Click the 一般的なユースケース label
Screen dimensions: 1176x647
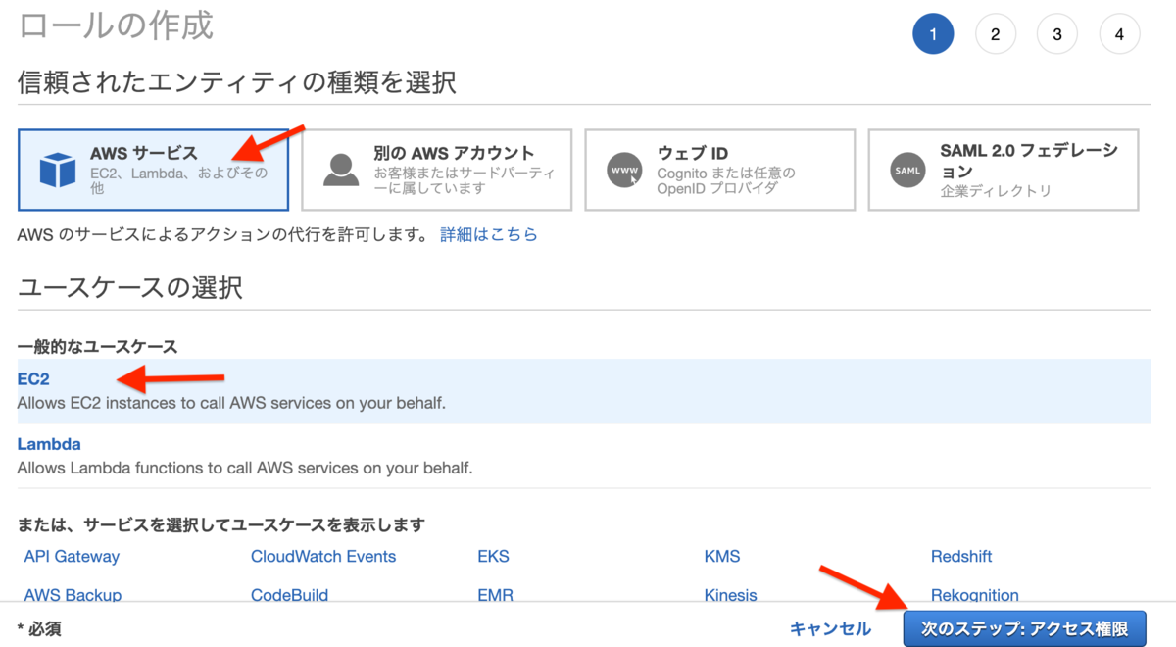(98, 347)
